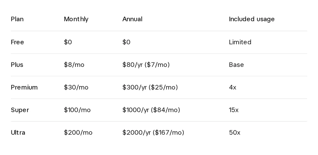Select the Free plan name
The width and height of the screenshot is (318, 155).
pyautogui.click(x=17, y=42)
